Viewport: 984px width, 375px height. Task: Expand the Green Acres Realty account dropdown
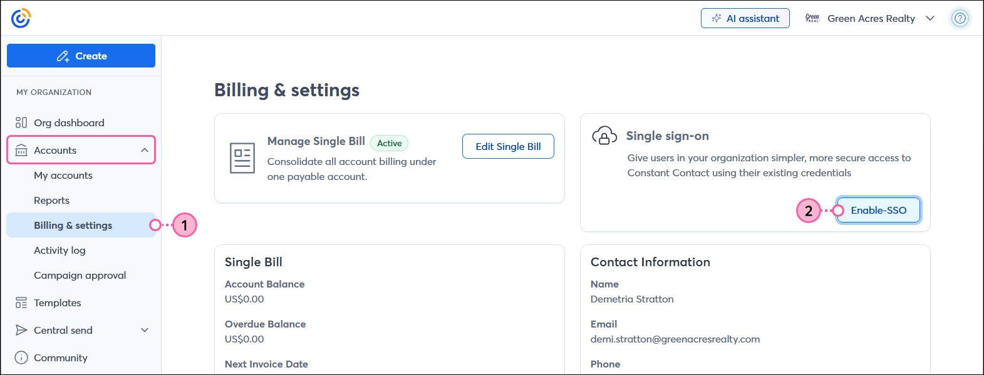[930, 18]
